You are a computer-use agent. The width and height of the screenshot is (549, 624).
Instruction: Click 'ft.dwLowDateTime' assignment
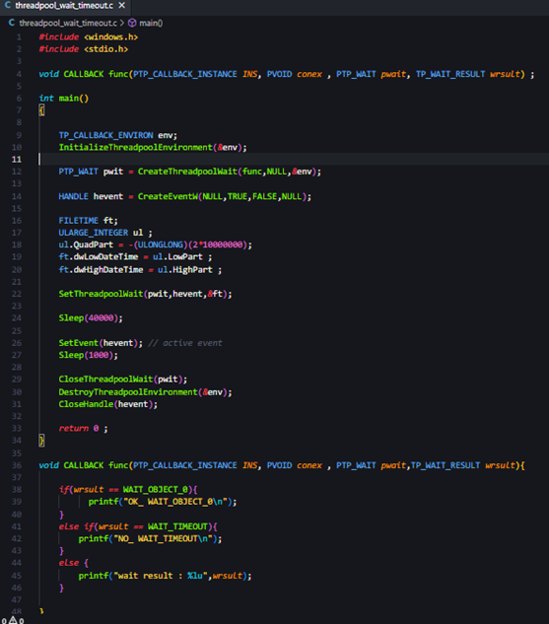(135, 256)
